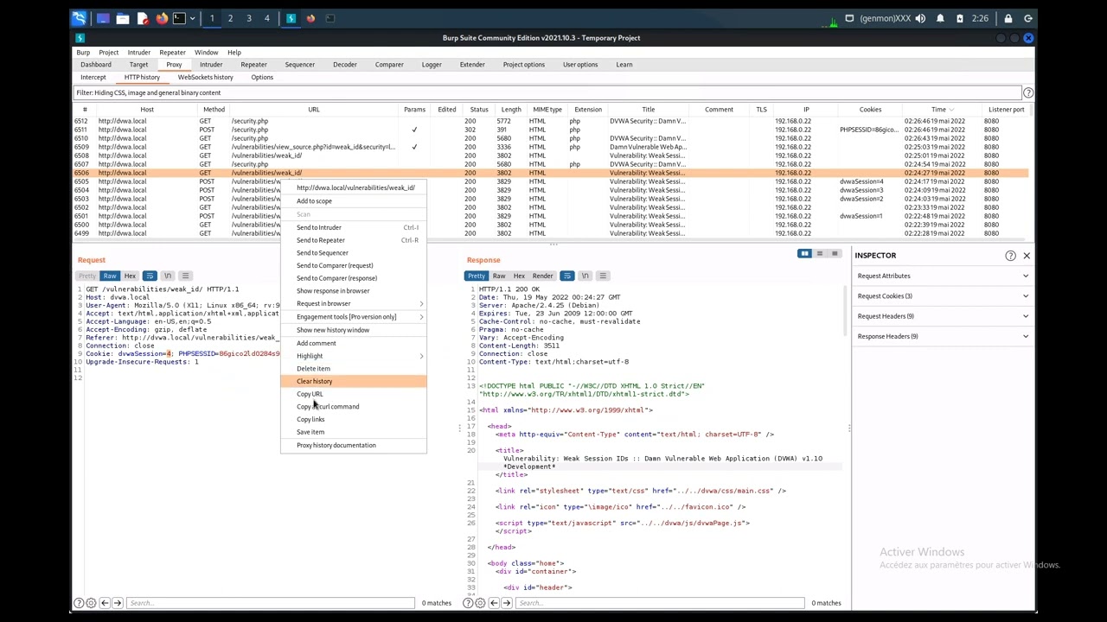Sort history by the Host column header

(147, 110)
